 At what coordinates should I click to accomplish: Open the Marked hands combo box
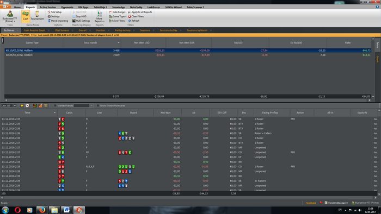click(83, 105)
